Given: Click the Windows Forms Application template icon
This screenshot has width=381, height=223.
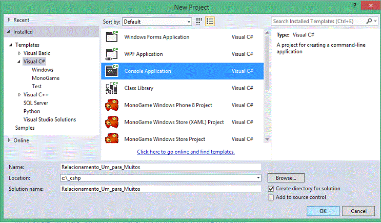Looking at the screenshot, I should pos(112,37).
